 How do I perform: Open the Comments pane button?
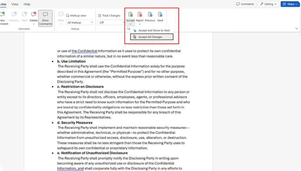(245, 4)
